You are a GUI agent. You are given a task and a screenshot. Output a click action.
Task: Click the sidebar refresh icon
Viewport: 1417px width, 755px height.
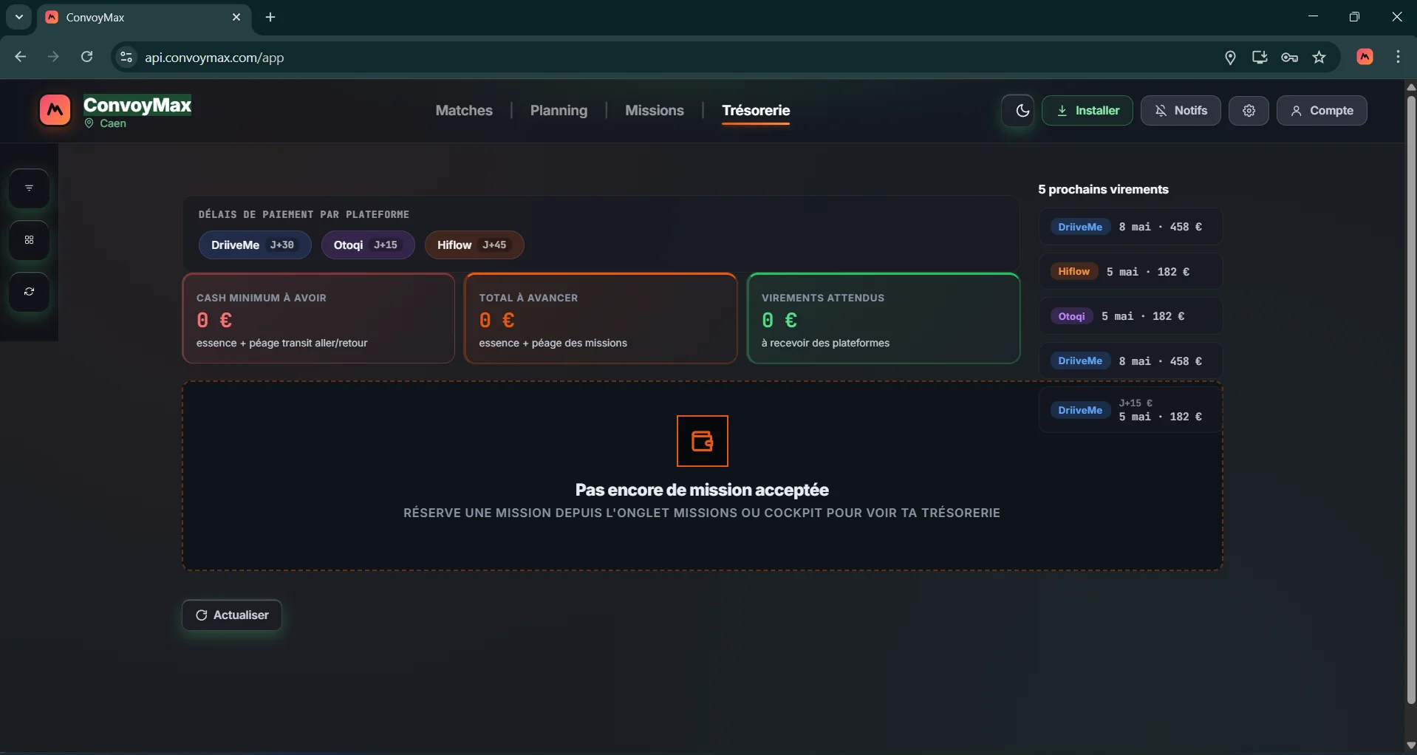click(29, 292)
